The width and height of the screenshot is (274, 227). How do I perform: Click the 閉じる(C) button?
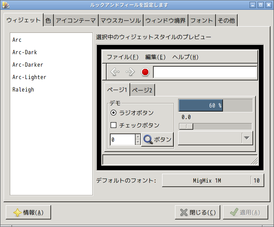[198, 212]
